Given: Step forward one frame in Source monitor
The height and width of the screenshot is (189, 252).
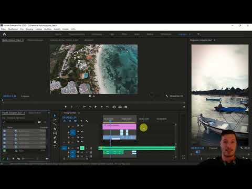Looking at the screenshot, I should (102, 107).
